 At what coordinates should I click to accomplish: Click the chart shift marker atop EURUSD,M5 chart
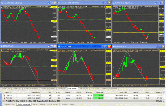pyautogui.click(x=41, y=49)
